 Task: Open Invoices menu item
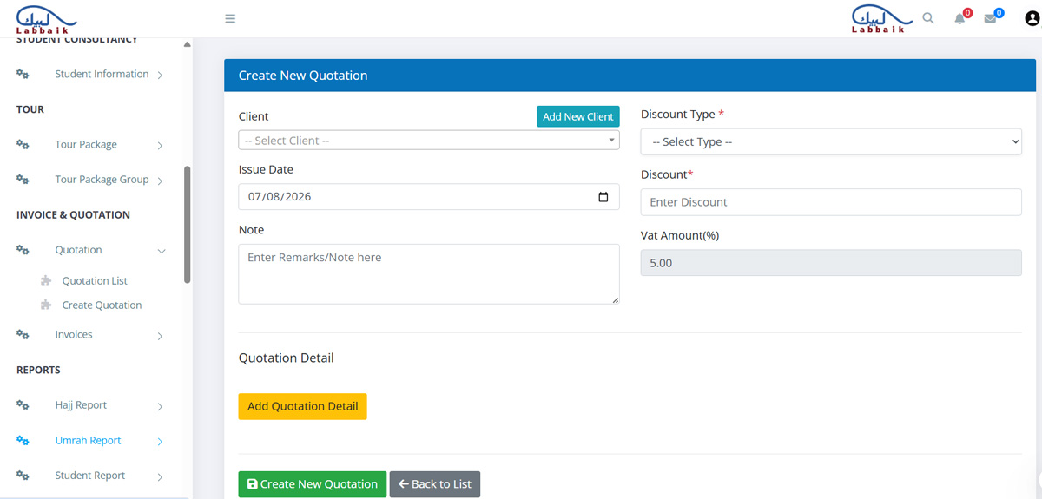pyautogui.click(x=74, y=335)
